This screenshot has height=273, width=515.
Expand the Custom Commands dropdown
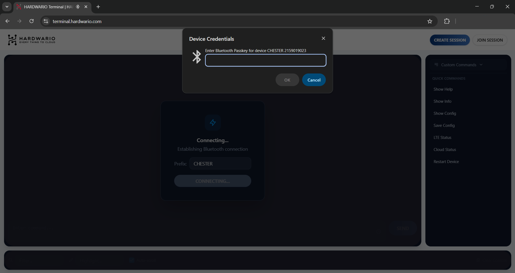coord(459,65)
